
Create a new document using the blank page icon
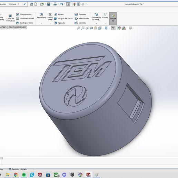pyautogui.click(x=36, y=4)
